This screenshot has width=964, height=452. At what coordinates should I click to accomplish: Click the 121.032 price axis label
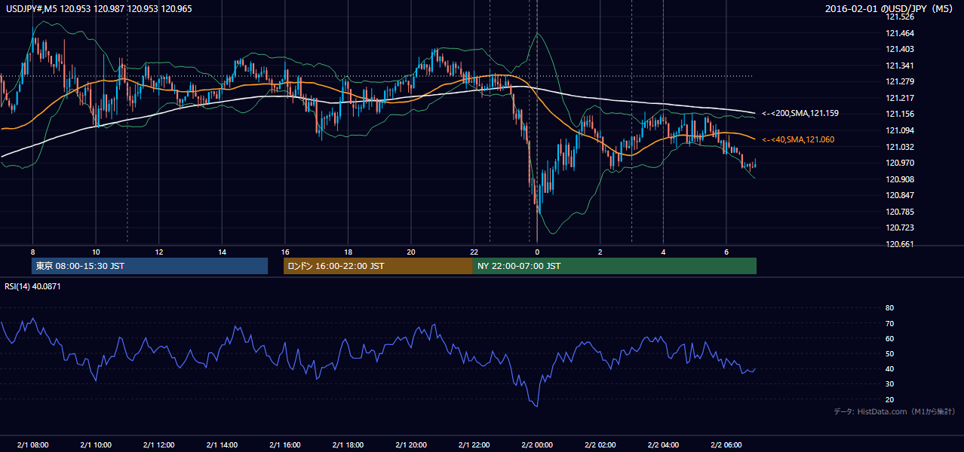tap(899, 147)
